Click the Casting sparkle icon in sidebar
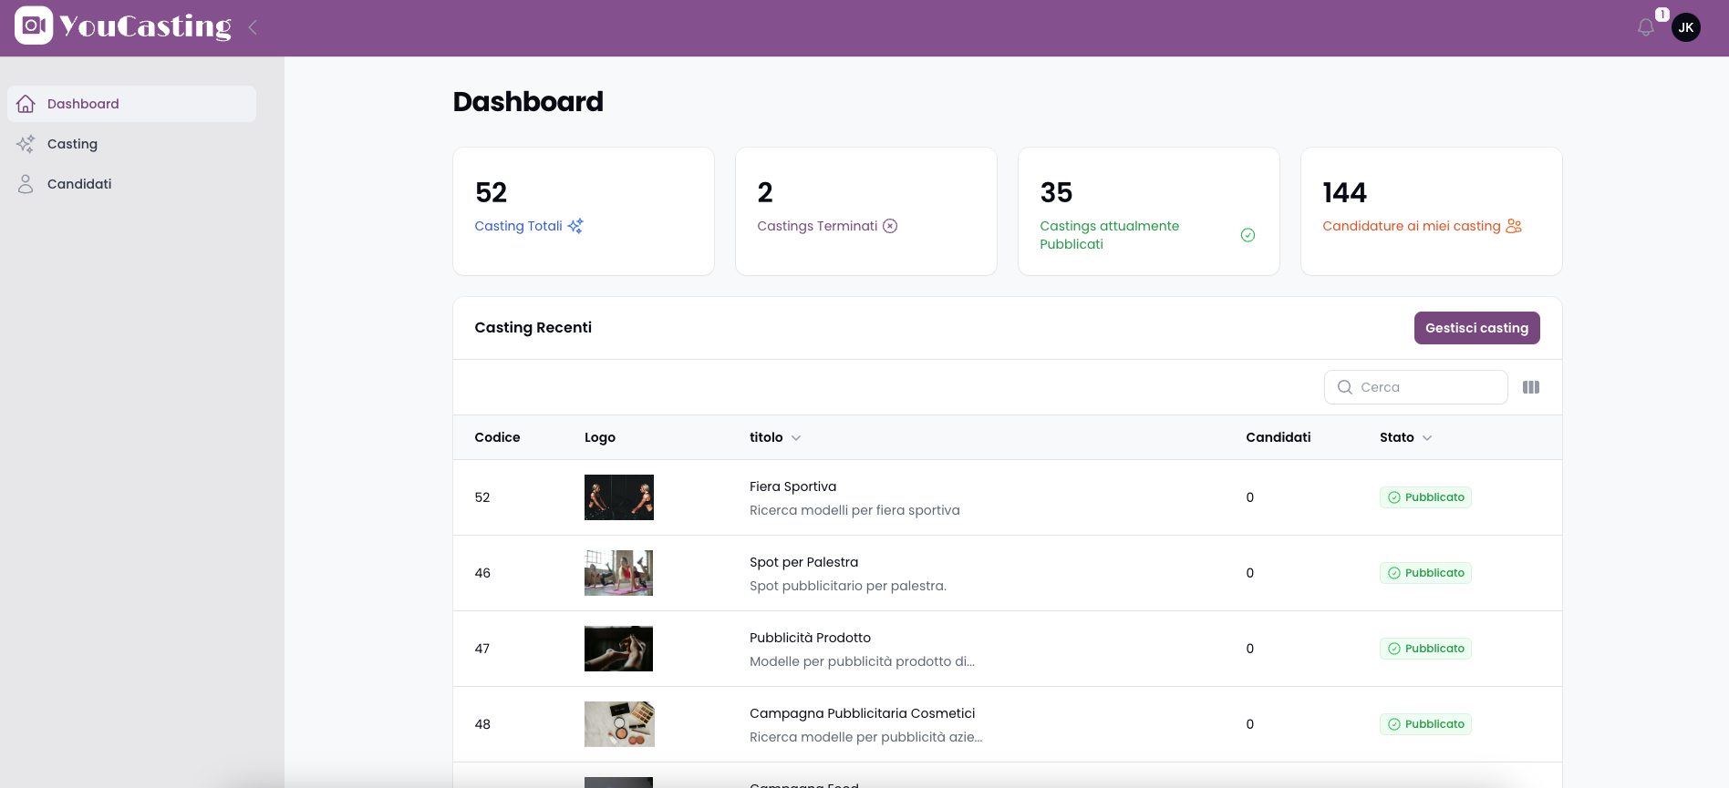This screenshot has width=1729, height=788. pyautogui.click(x=26, y=144)
